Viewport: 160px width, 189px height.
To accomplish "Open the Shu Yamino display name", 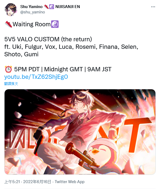I will pos(31,7).
